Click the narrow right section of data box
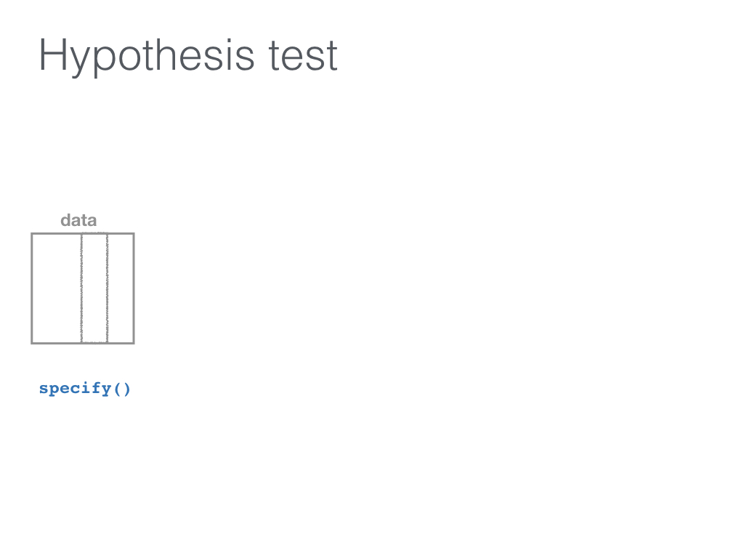This screenshot has width=744, height=558. [121, 288]
